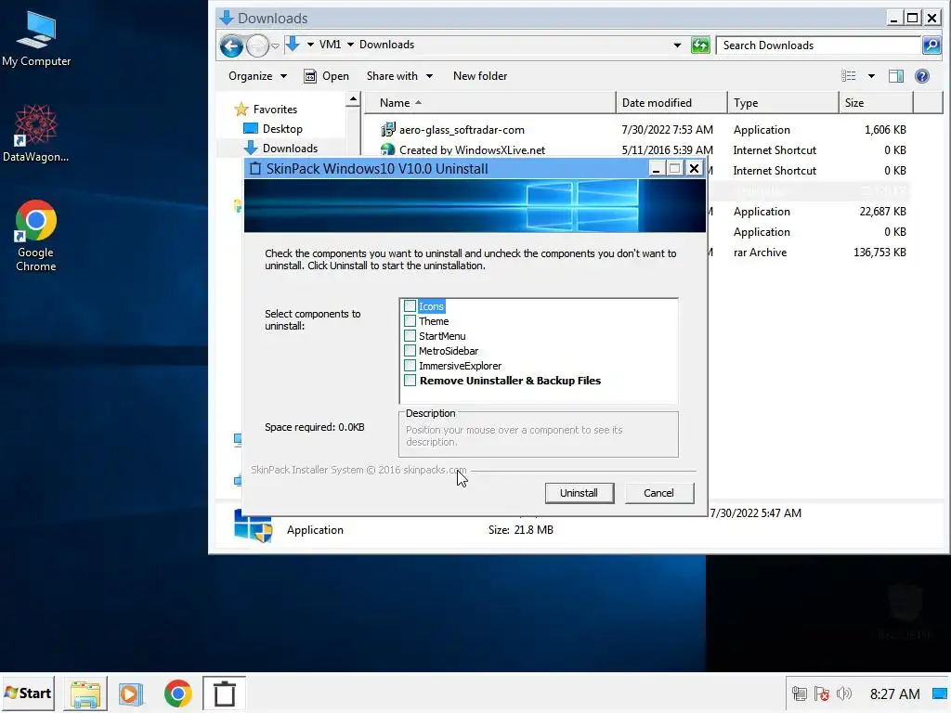The width and height of the screenshot is (951, 713).
Task: Open media player taskbar icon
Action: point(130,694)
